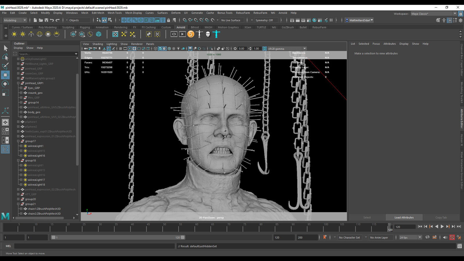Click Symmetry: Off setting

tap(266, 20)
